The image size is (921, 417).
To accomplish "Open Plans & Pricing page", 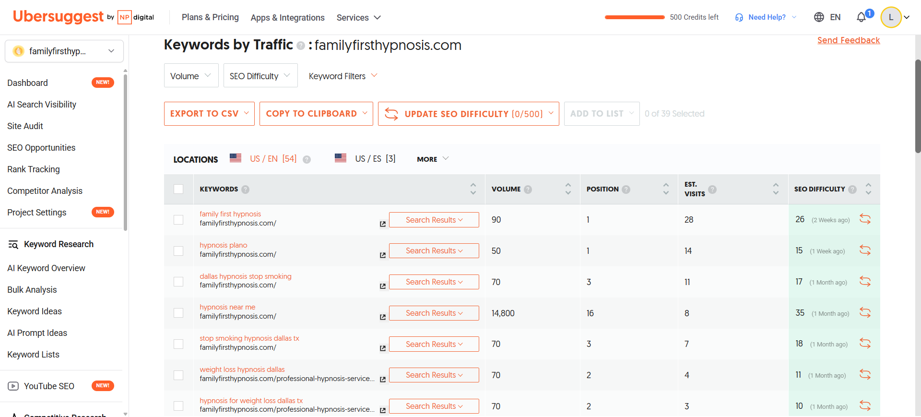I will click(210, 17).
